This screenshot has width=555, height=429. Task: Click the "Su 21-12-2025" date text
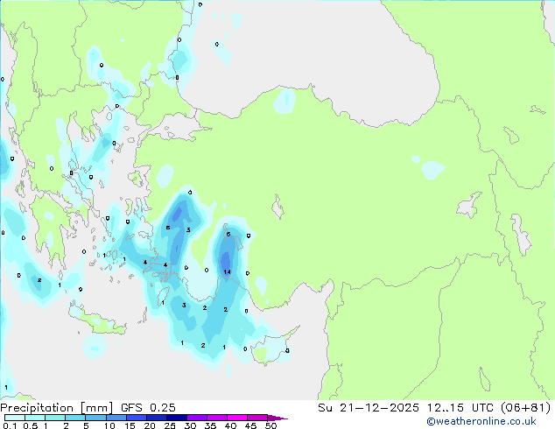[x=369, y=408]
